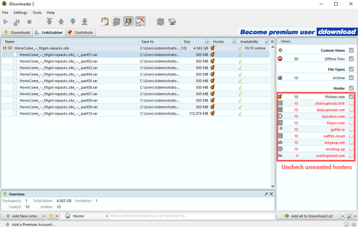Click the 1fichier.com hoster icon
The width and height of the screenshot is (358, 227).
(x=280, y=96)
